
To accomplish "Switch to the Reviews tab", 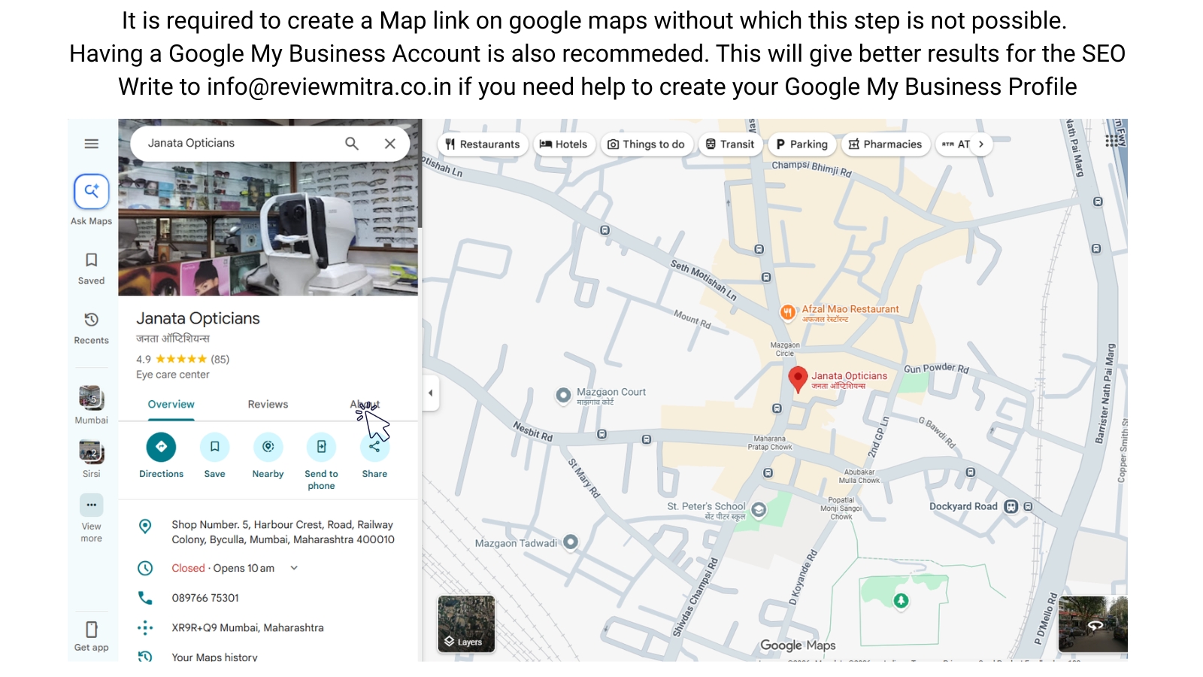I will pyautogui.click(x=268, y=405).
